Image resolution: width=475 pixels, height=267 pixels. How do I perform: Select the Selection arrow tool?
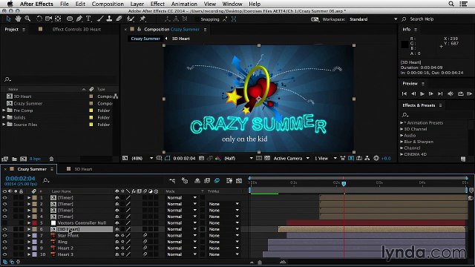pos(8,19)
